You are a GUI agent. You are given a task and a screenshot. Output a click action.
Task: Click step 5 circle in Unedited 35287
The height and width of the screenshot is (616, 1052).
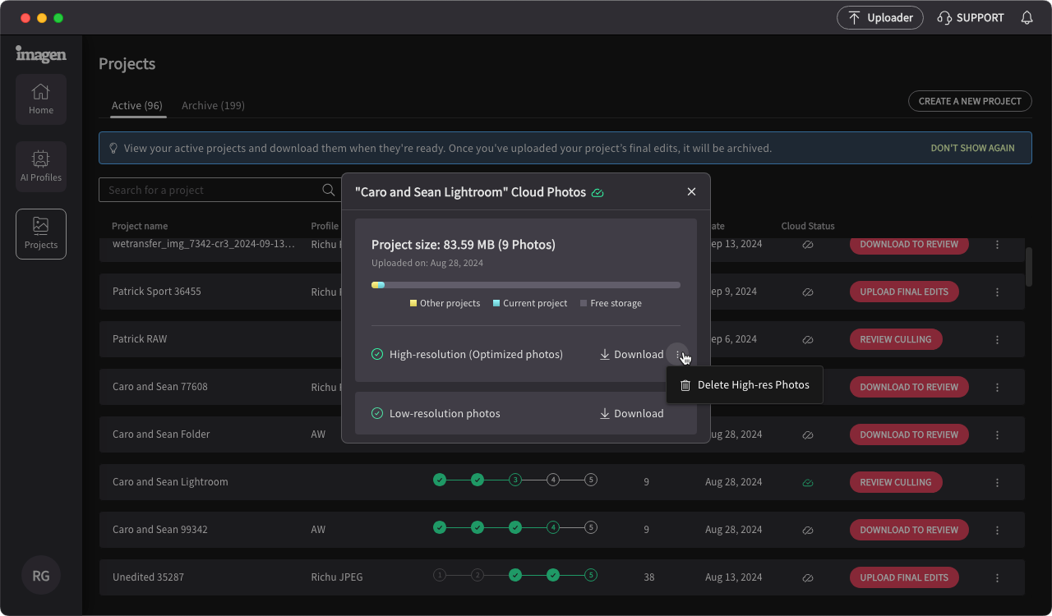(591, 575)
